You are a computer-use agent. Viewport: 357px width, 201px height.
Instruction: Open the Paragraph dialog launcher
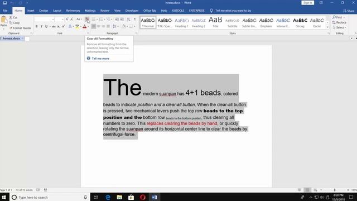[x=137, y=33]
